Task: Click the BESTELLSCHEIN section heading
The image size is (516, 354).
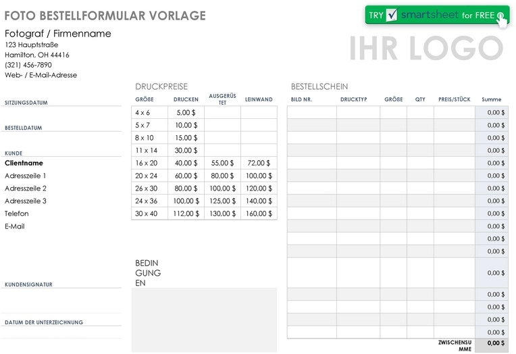Action: point(319,86)
